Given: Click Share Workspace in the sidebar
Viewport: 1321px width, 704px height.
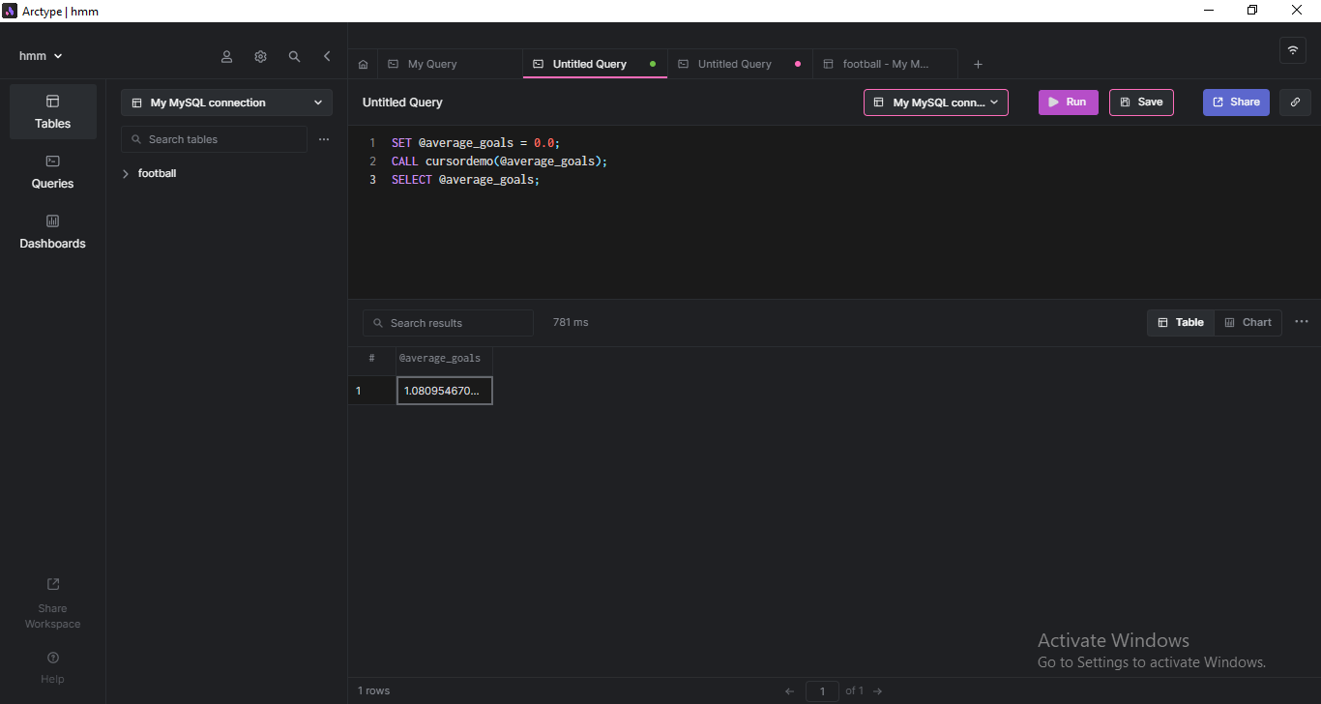Looking at the screenshot, I should (53, 603).
